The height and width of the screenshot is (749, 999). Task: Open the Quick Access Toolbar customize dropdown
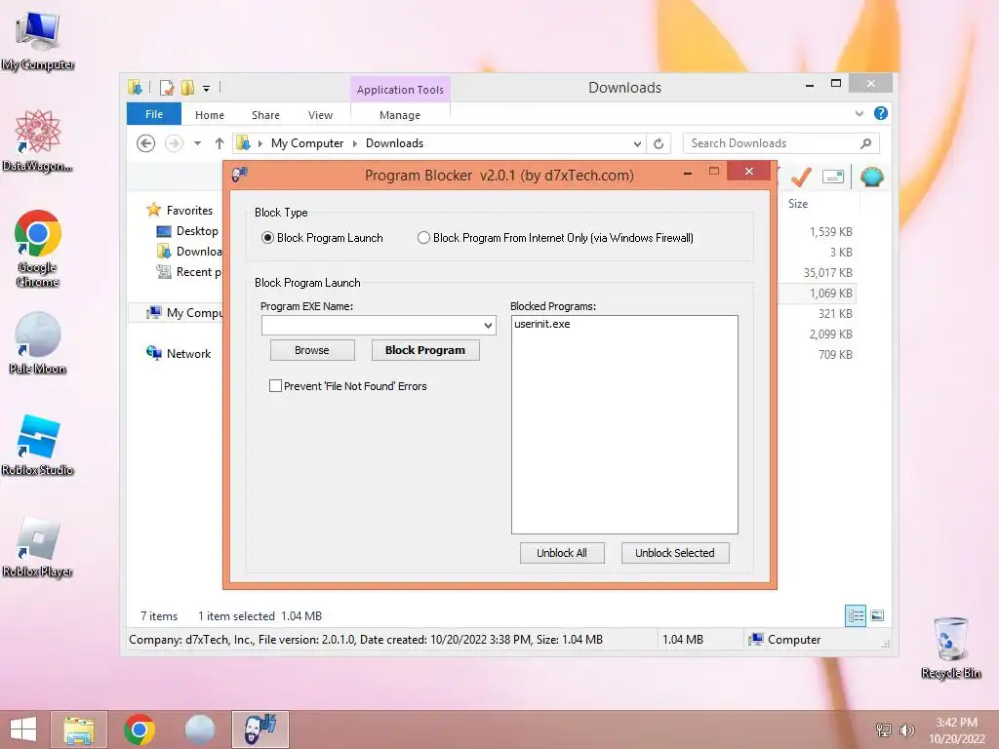[x=207, y=89]
